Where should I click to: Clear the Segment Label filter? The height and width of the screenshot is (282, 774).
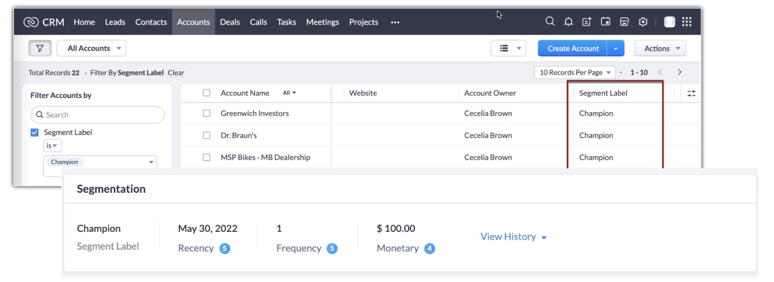pyautogui.click(x=176, y=73)
